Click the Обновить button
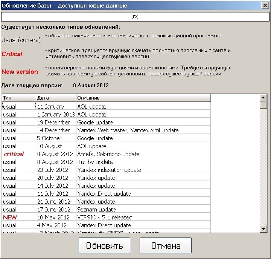The width and height of the screenshot is (271, 259). click(104, 246)
